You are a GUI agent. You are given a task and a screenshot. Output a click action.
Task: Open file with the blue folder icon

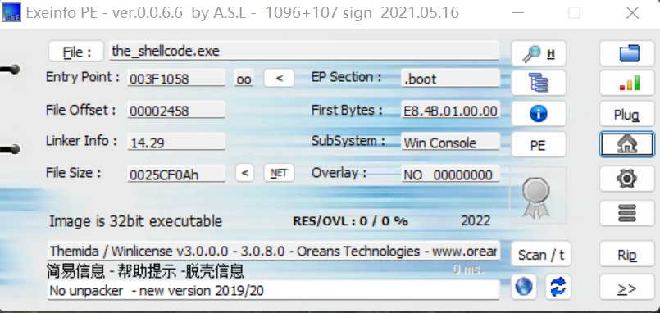627,53
